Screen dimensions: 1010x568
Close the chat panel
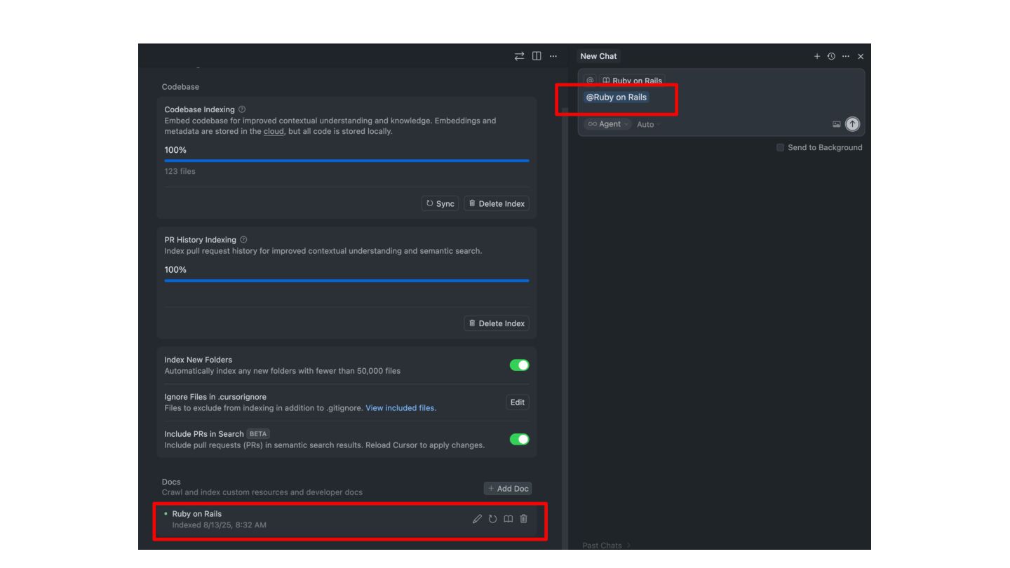coord(861,56)
